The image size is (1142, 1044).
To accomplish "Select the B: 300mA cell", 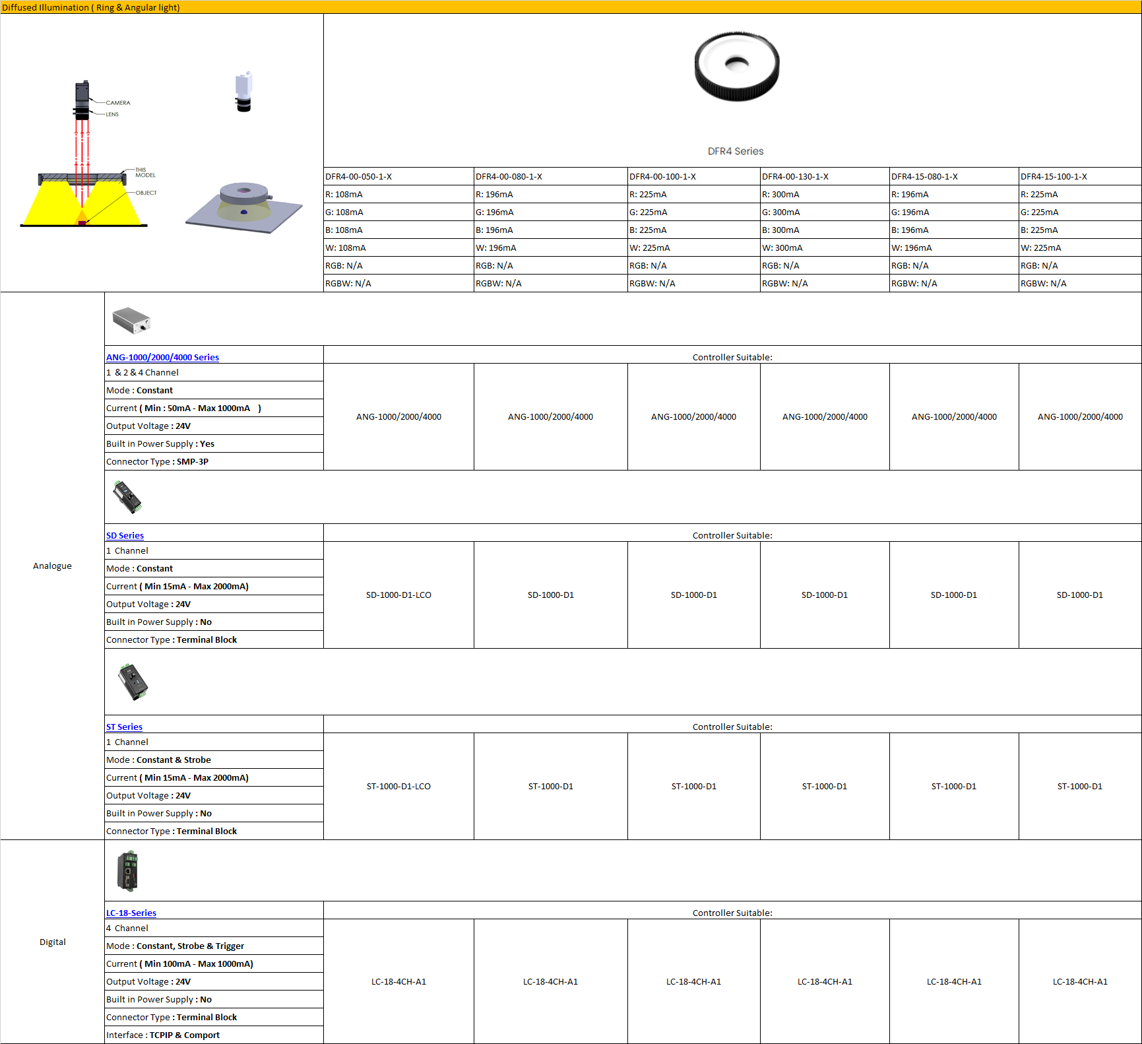I will [x=825, y=230].
